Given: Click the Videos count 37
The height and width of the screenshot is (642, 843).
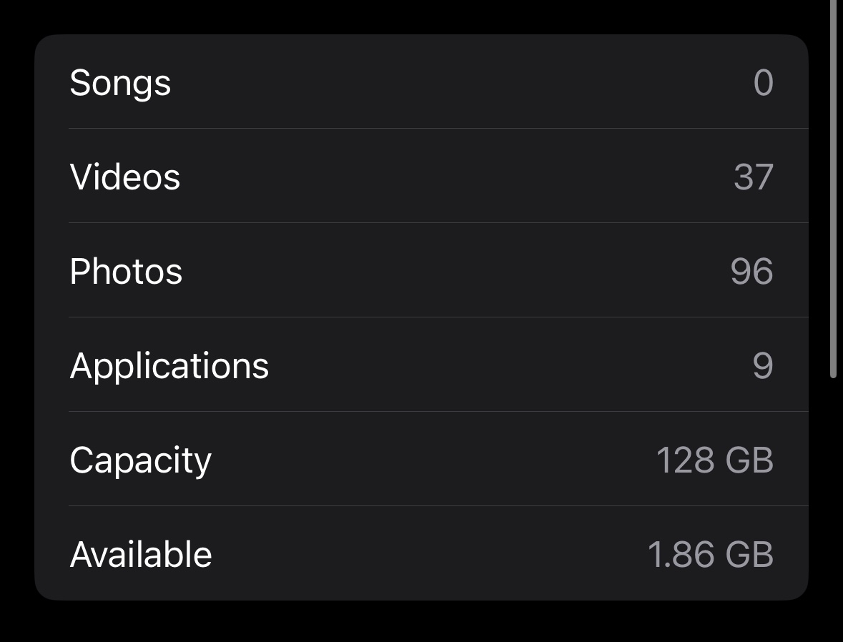Looking at the screenshot, I should click(x=753, y=177).
